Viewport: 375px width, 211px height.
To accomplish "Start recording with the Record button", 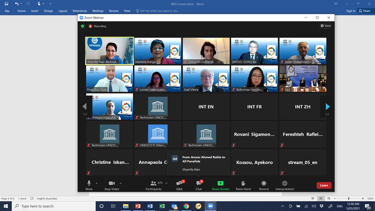I will [x=264, y=185].
